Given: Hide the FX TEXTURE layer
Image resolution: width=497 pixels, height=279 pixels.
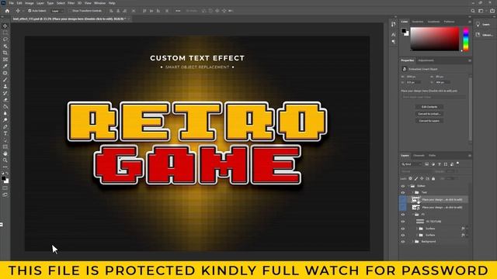Looking at the screenshot, I should coord(403,222).
